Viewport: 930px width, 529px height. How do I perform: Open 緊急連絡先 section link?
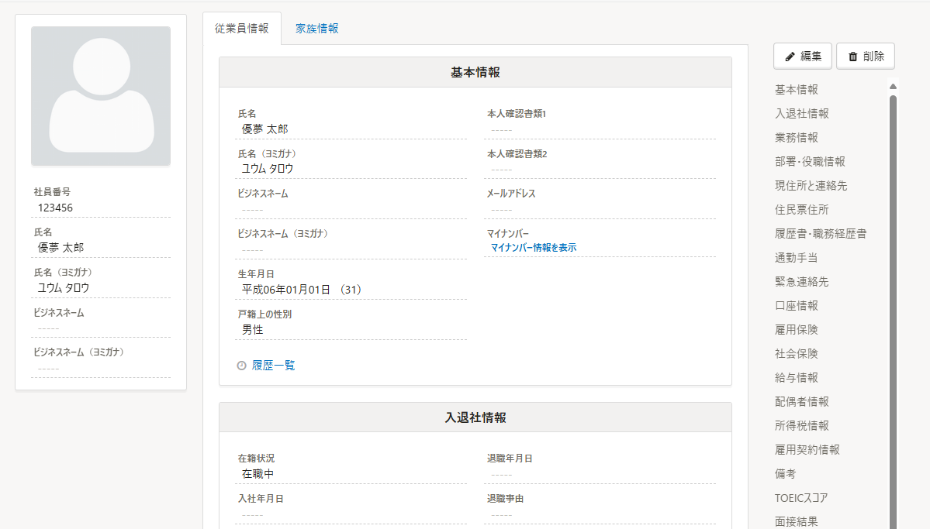(x=802, y=281)
